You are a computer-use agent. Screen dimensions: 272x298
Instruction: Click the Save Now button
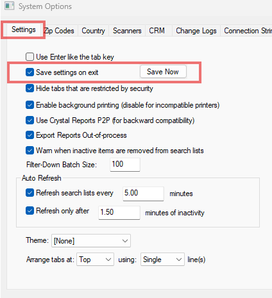point(163,72)
